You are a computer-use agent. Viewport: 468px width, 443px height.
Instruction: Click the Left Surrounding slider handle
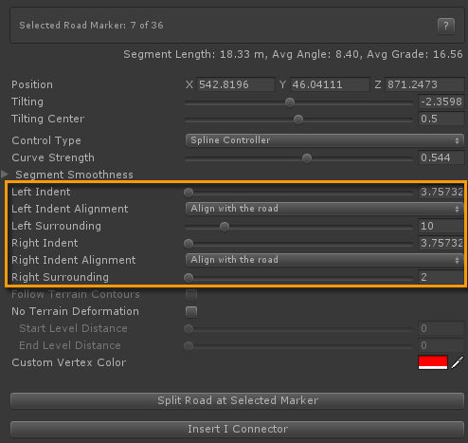tap(225, 227)
